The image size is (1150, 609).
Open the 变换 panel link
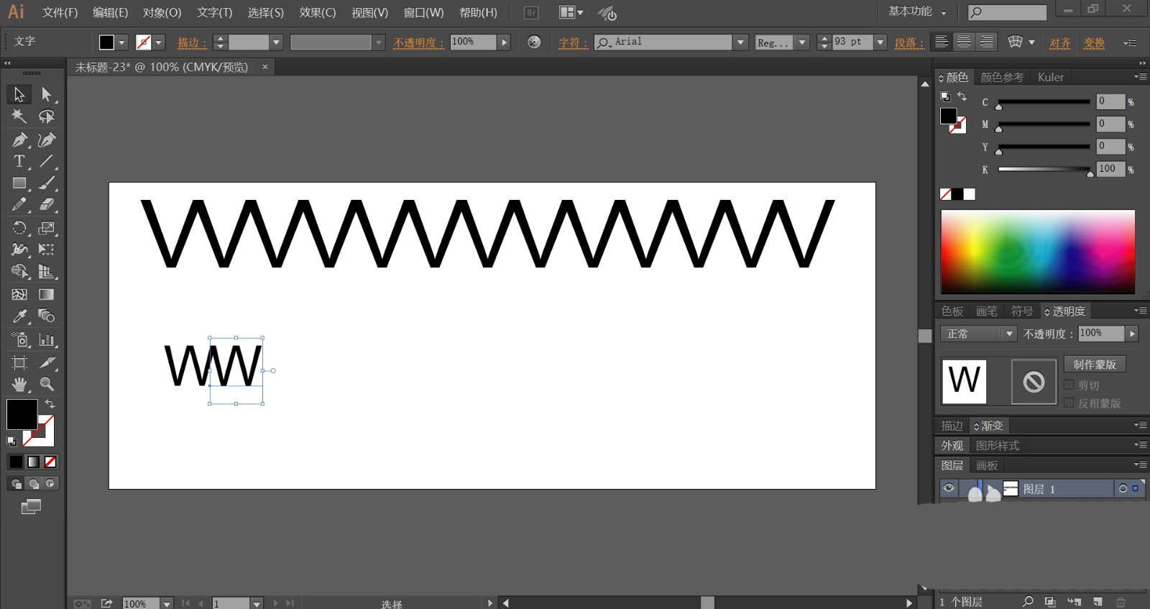tap(1094, 43)
